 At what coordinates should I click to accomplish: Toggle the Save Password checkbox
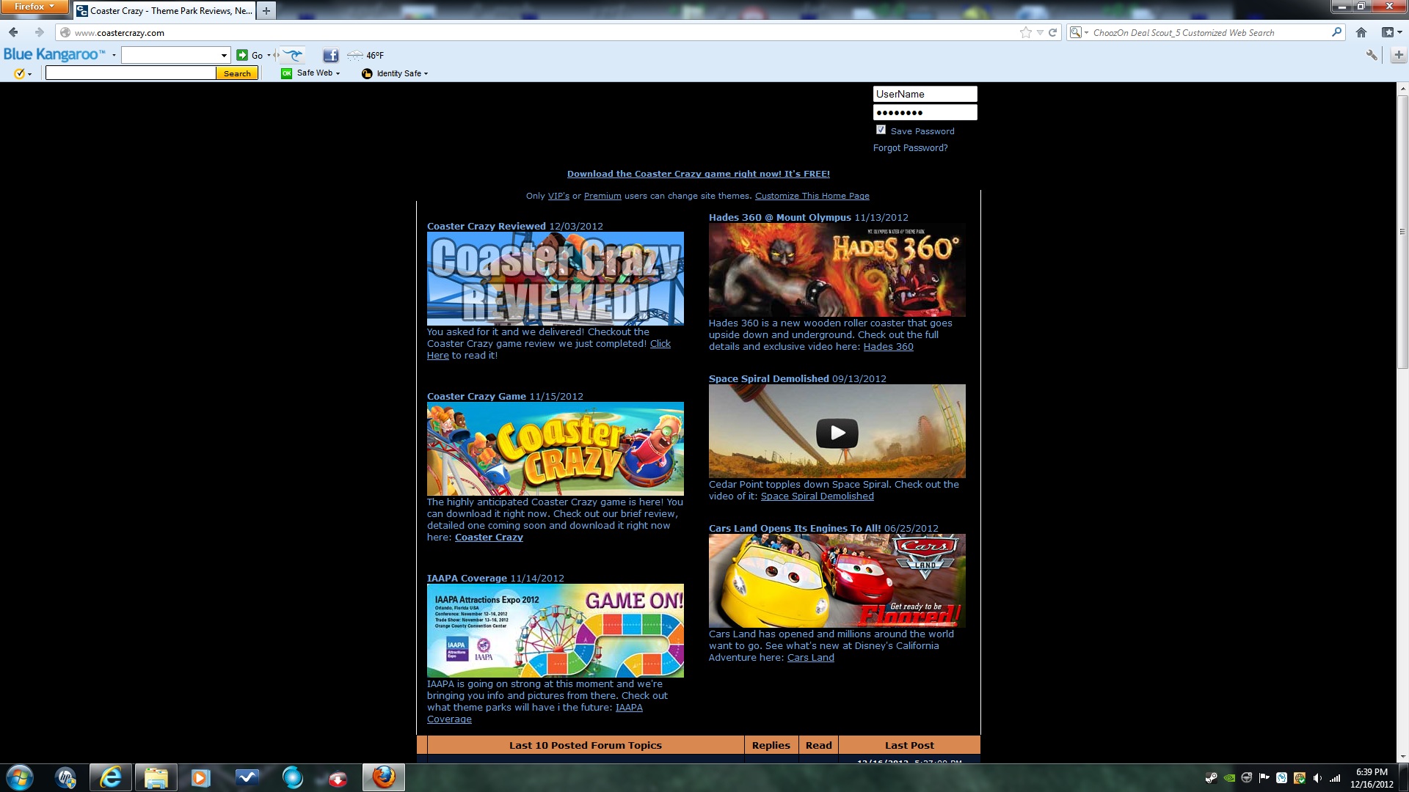[881, 130]
